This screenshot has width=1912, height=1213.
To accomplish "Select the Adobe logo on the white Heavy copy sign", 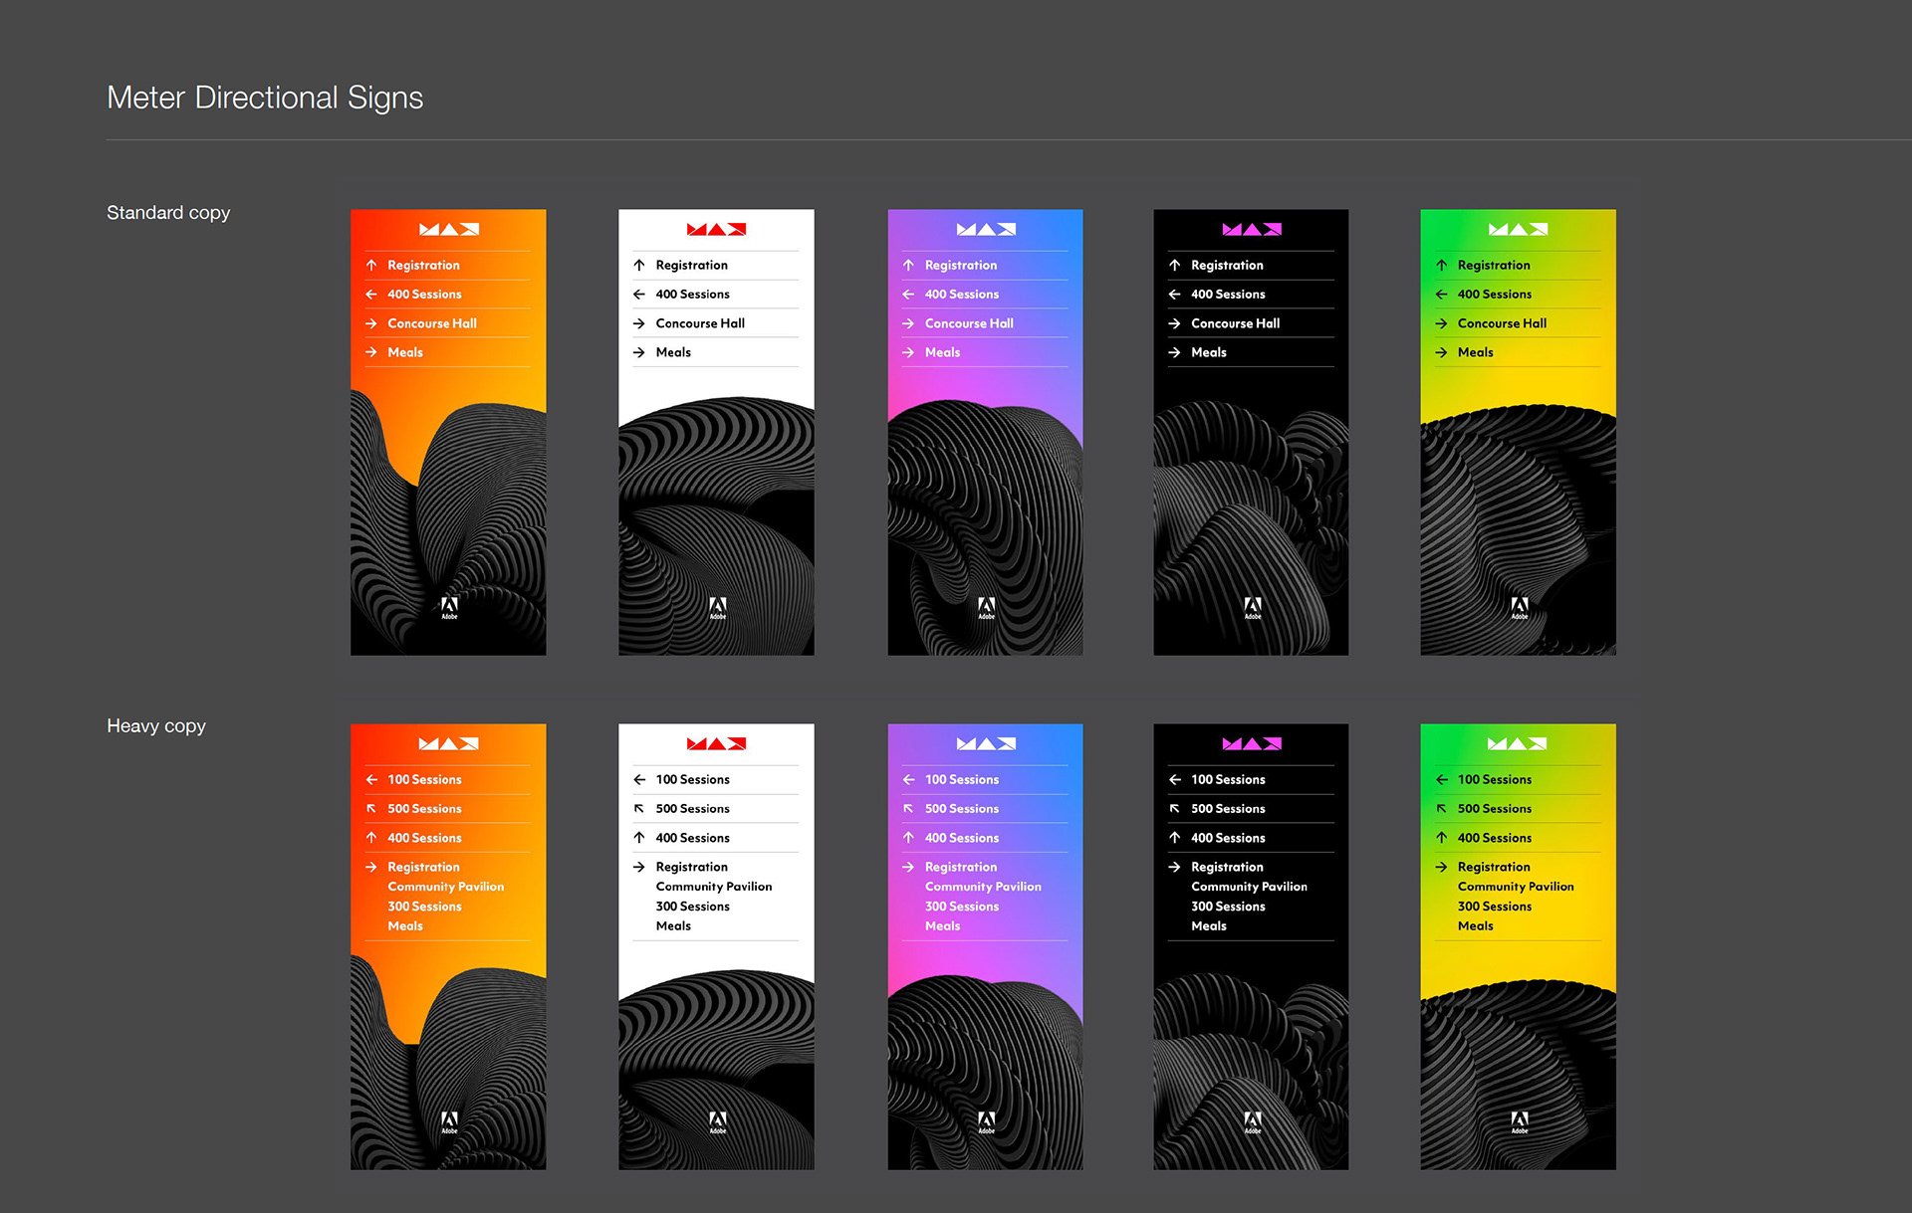I will pyautogui.click(x=718, y=1122).
